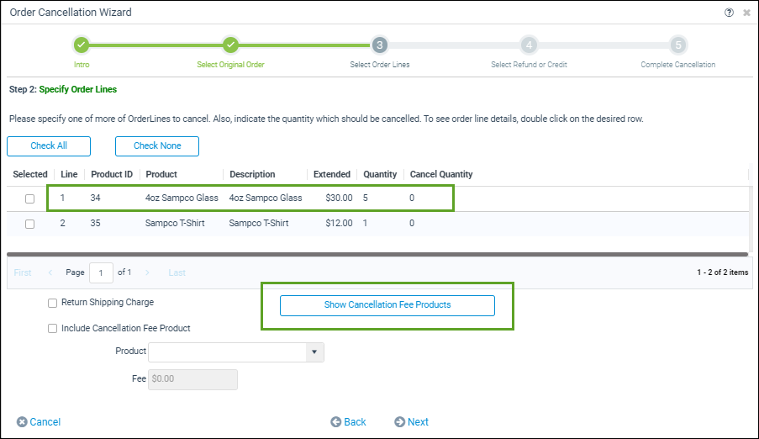Screen dimensions: 759x439
Task: Click the $30.00 extended price cell
Action: pyautogui.click(x=339, y=198)
